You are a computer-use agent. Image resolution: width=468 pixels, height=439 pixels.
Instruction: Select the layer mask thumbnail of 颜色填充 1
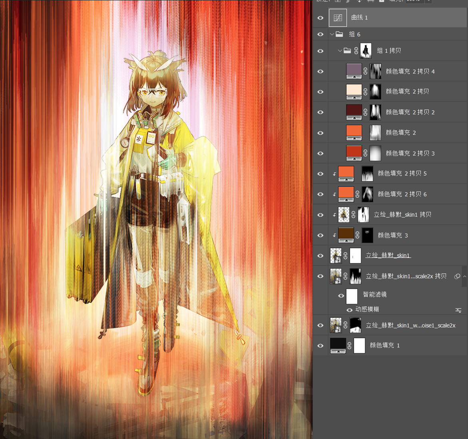[x=359, y=346]
